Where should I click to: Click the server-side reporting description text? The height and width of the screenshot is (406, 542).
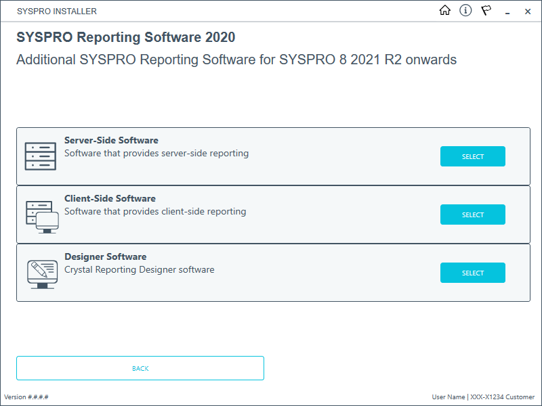coord(157,153)
